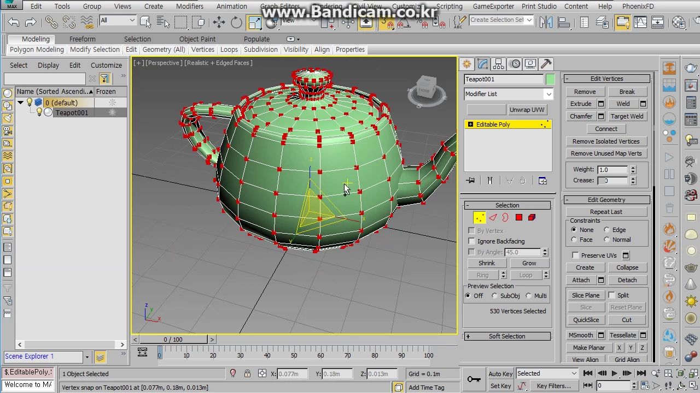Open the Modifiers menu
Image resolution: width=700 pixels, height=393 pixels.
190,7
